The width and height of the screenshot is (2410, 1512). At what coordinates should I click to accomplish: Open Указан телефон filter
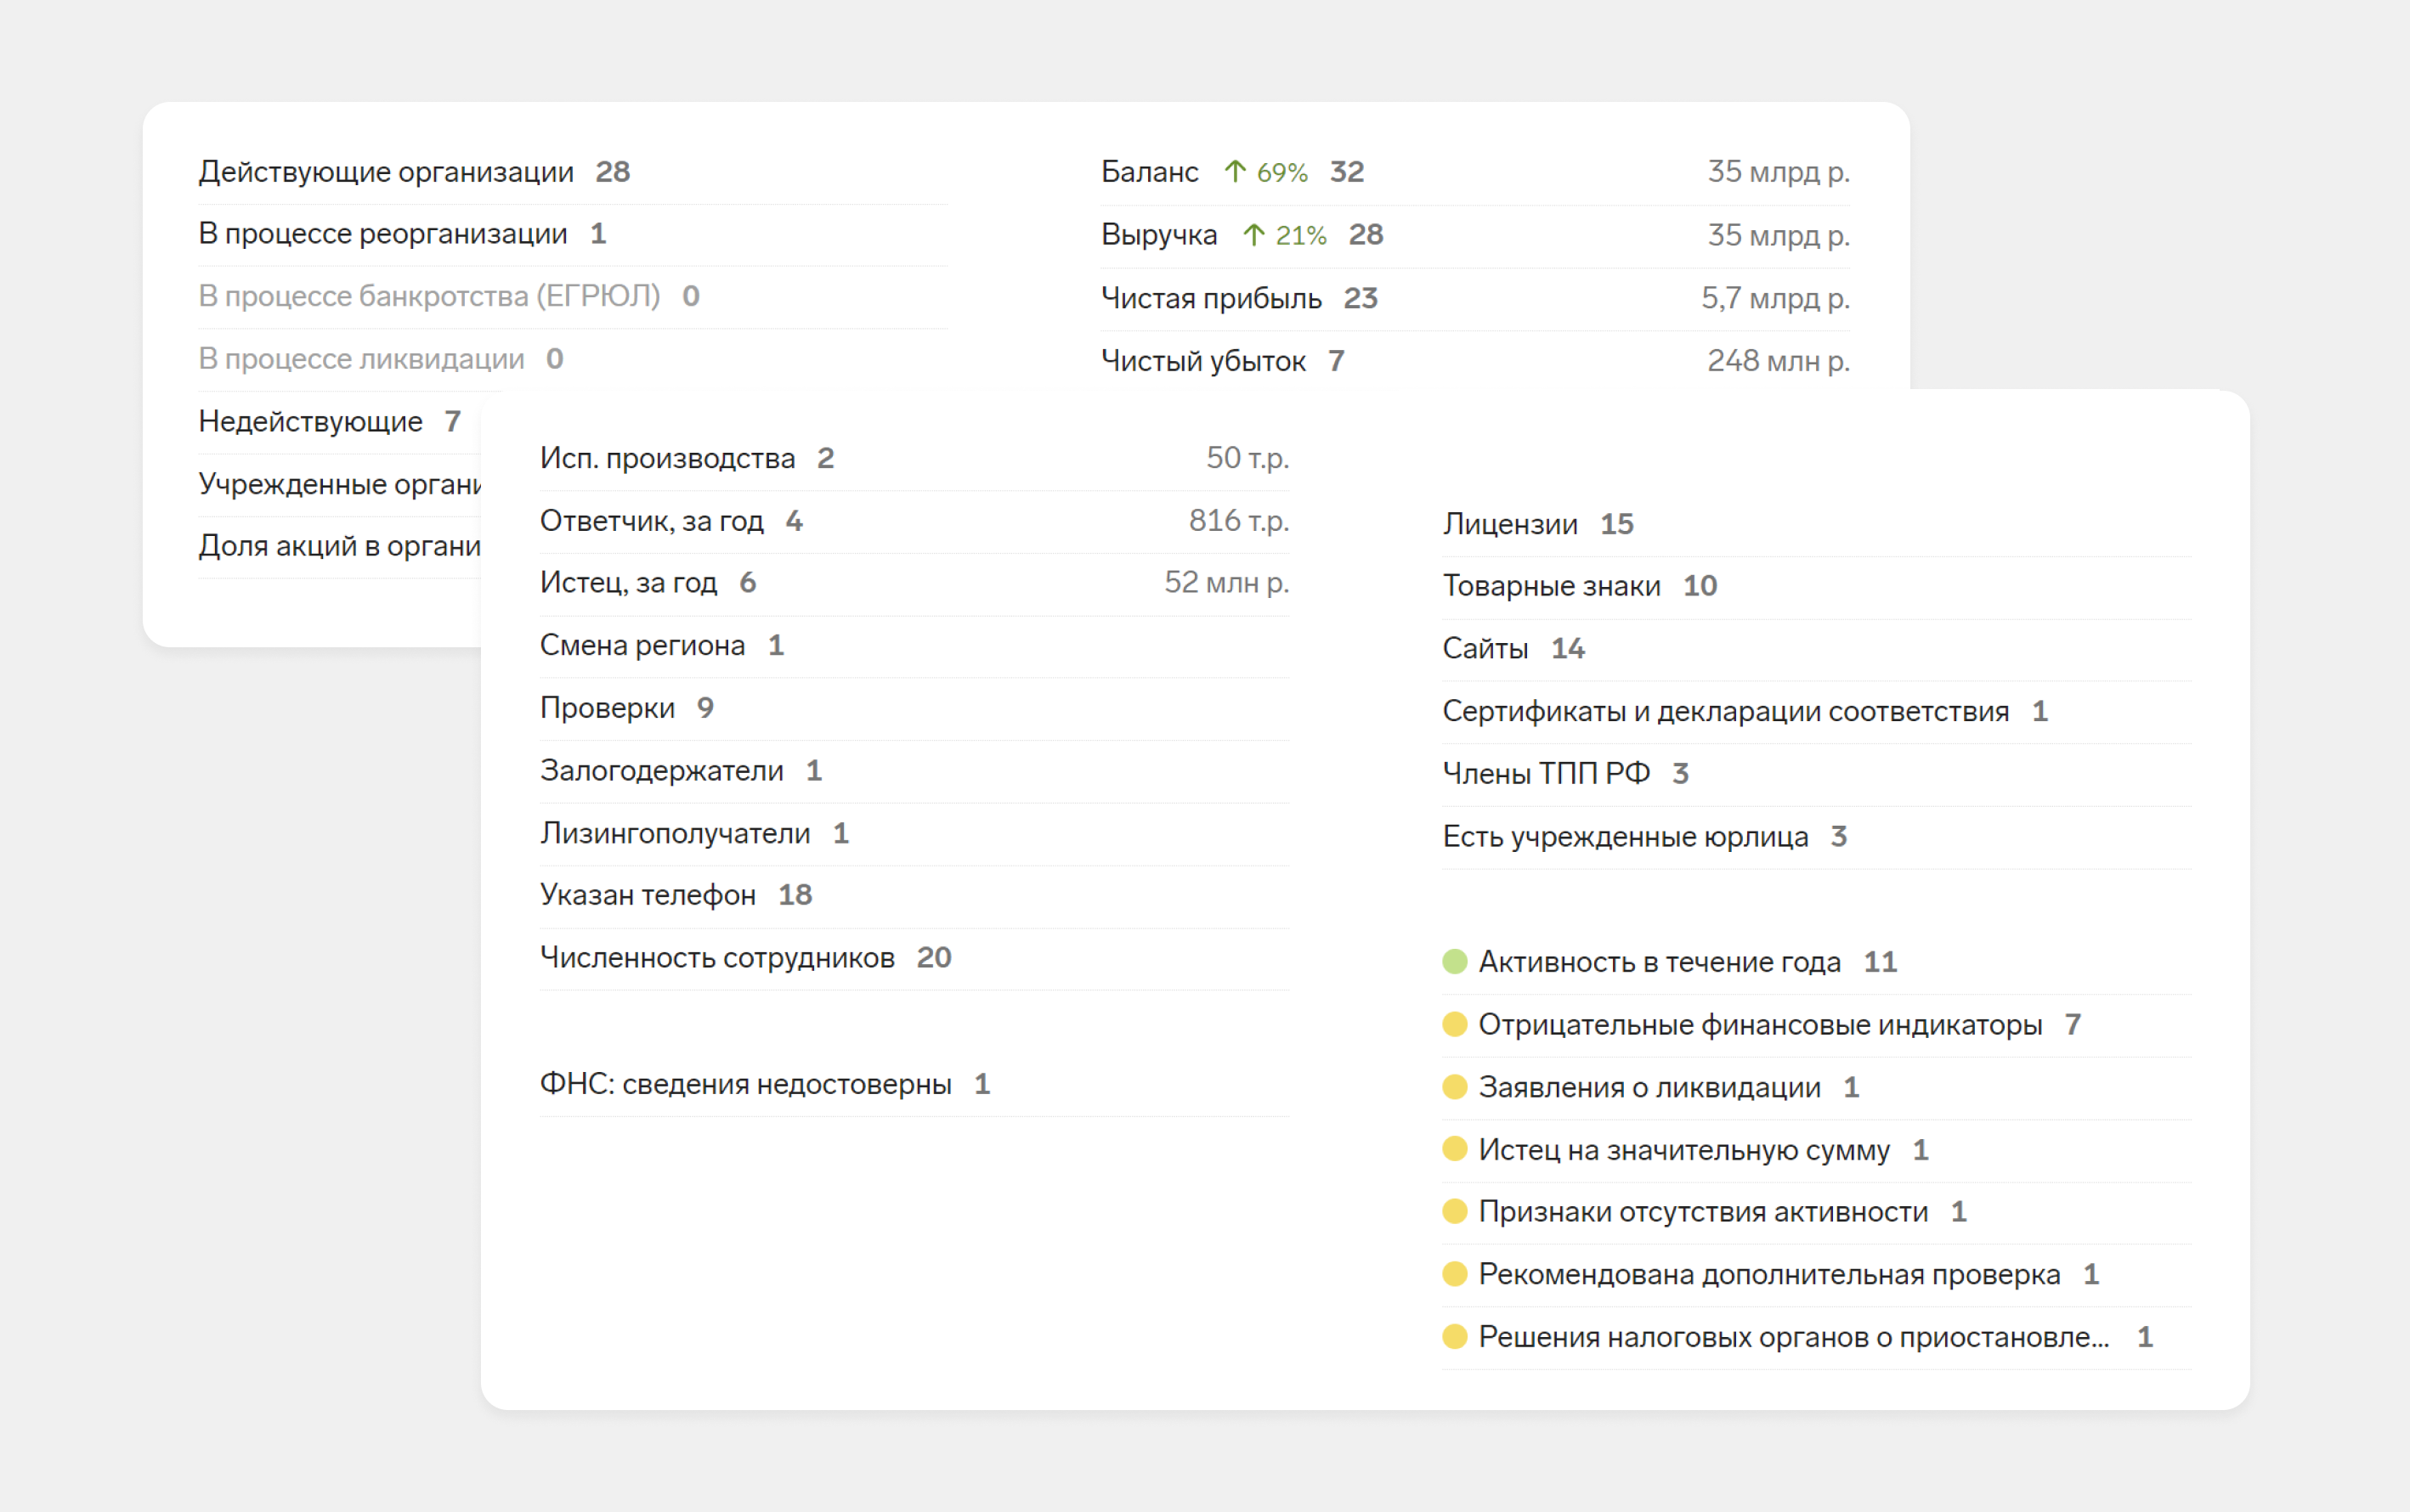[914, 895]
